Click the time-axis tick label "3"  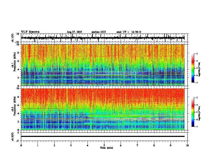(x=71, y=145)
